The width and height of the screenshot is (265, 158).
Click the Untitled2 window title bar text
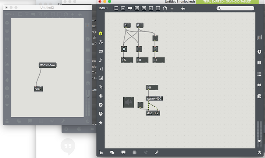point(47,7)
